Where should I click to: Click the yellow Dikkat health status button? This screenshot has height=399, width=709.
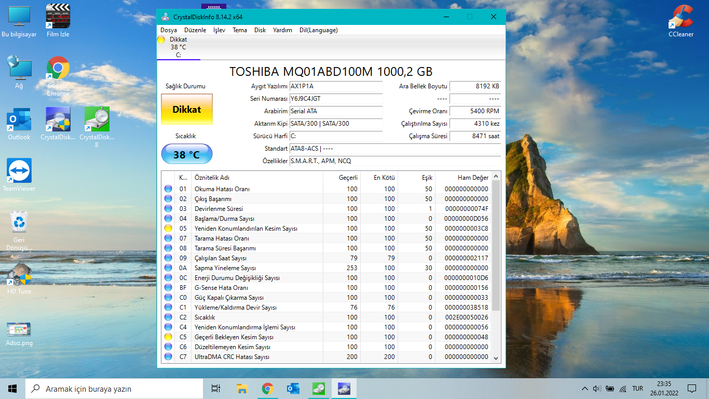[186, 110]
